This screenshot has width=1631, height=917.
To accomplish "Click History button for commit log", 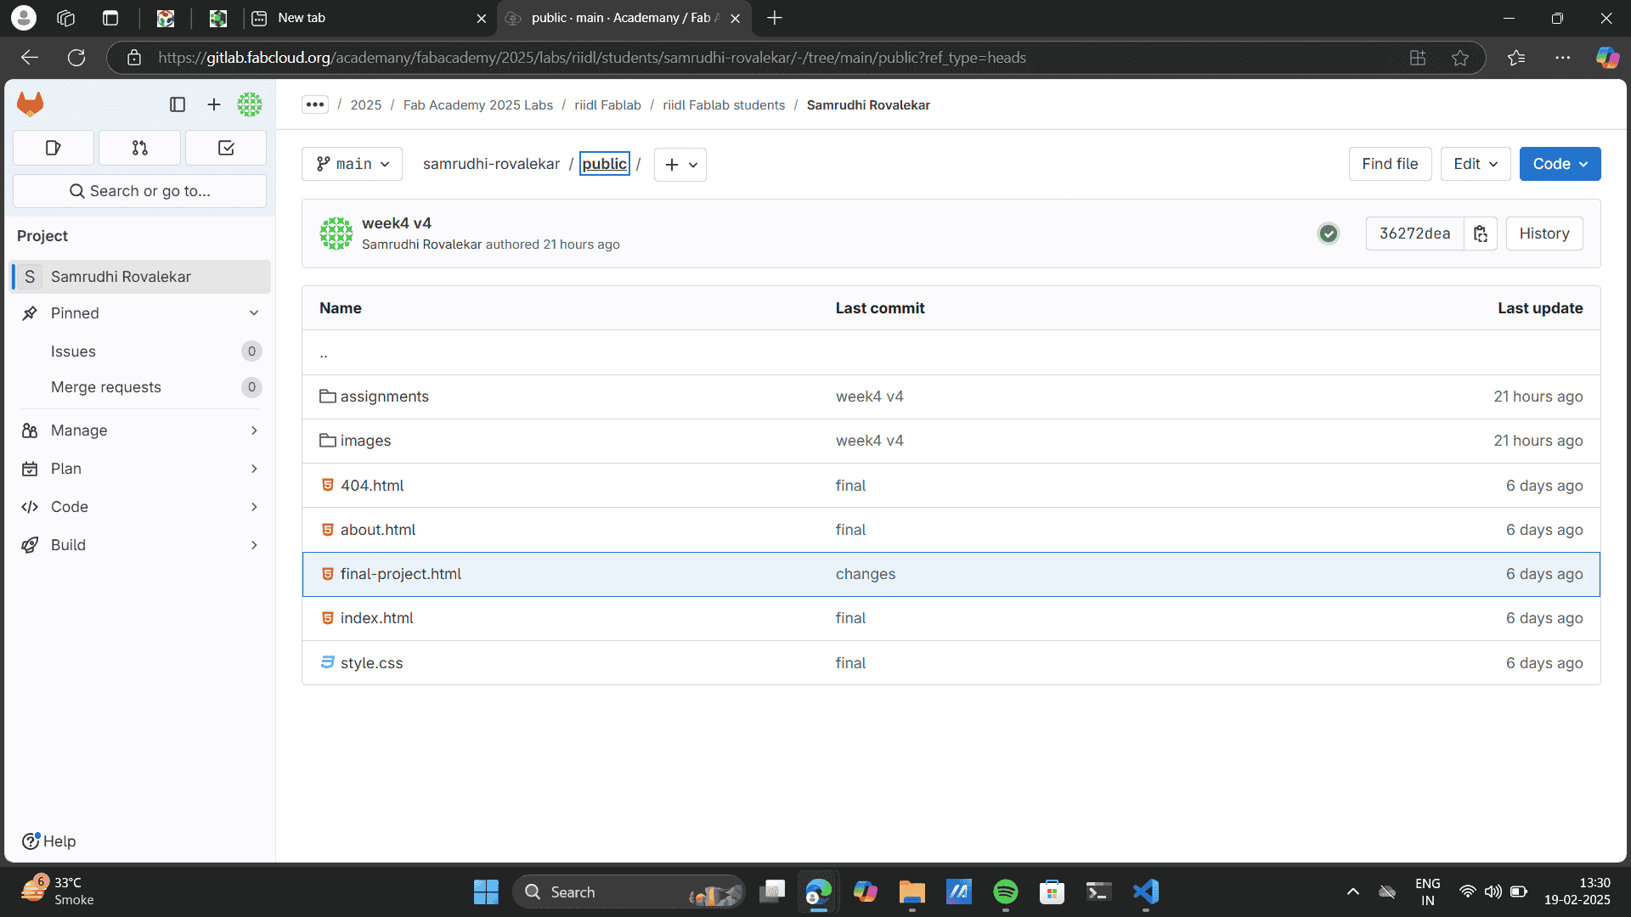I will coord(1544,233).
